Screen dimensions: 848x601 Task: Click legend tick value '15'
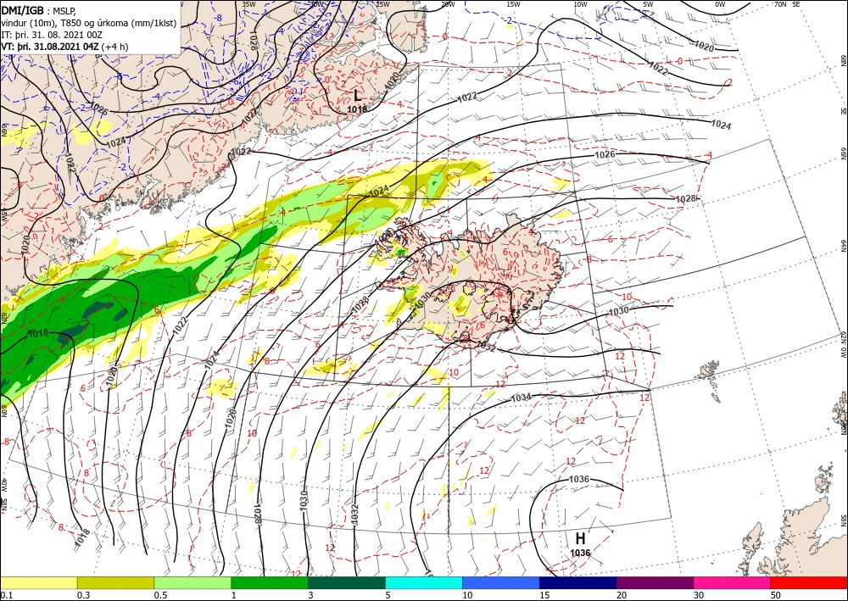point(544,595)
